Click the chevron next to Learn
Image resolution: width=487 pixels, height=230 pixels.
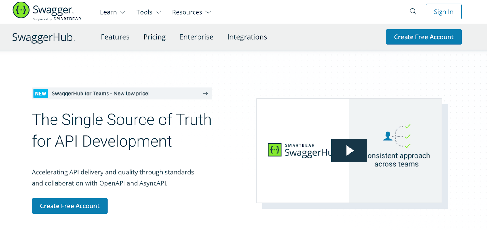[123, 12]
